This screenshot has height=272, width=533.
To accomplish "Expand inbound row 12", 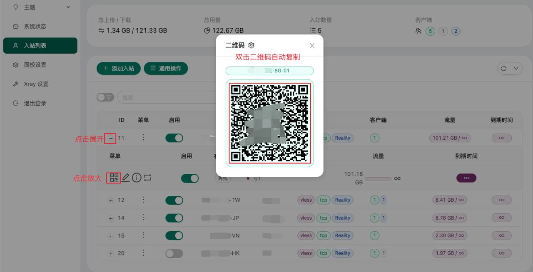I will click(111, 200).
